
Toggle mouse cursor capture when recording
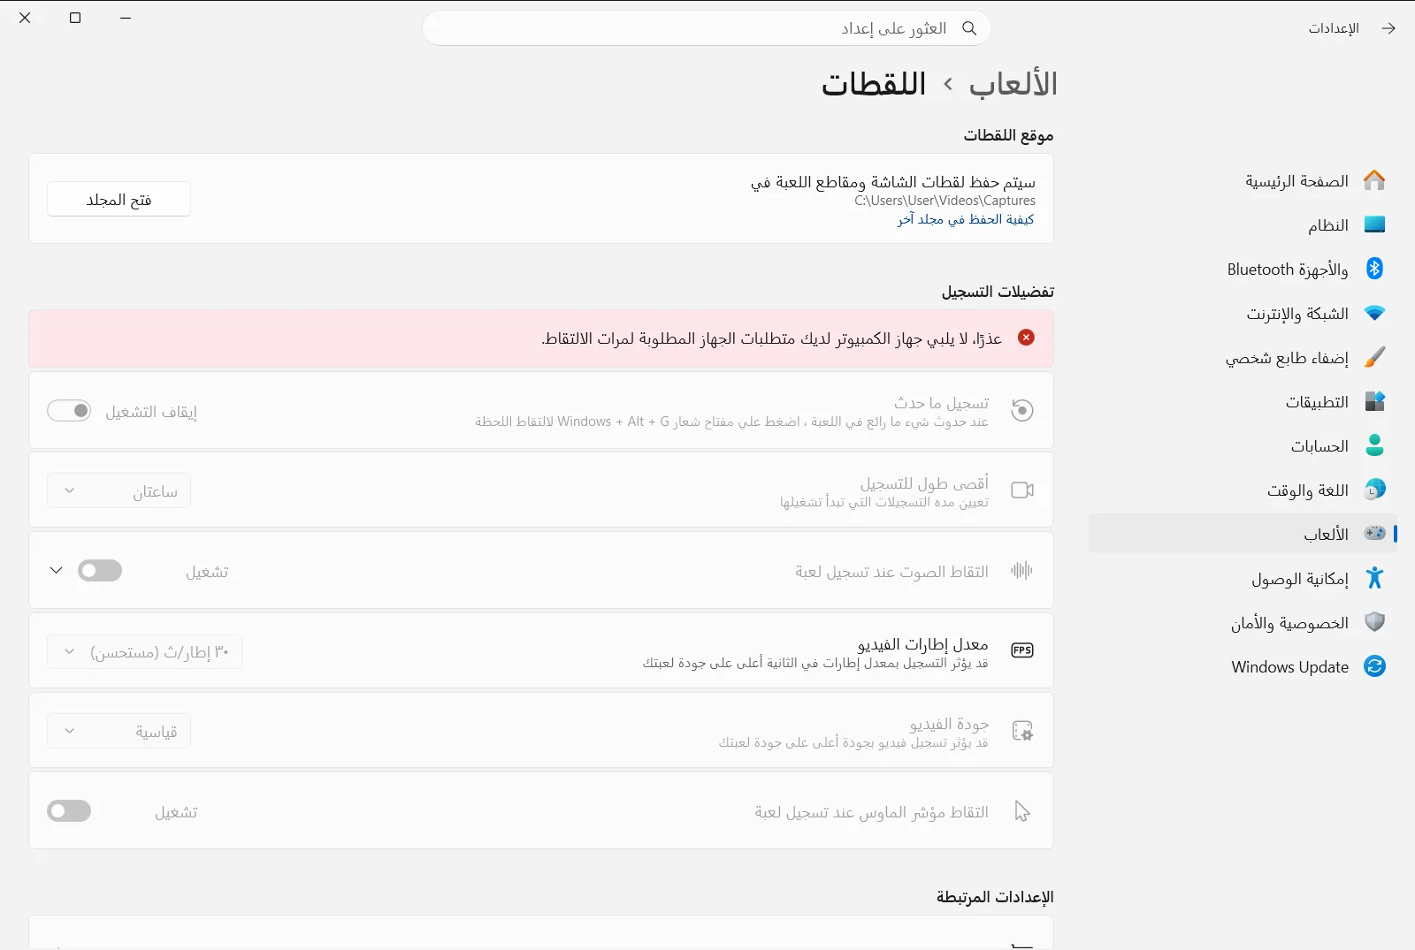click(69, 811)
